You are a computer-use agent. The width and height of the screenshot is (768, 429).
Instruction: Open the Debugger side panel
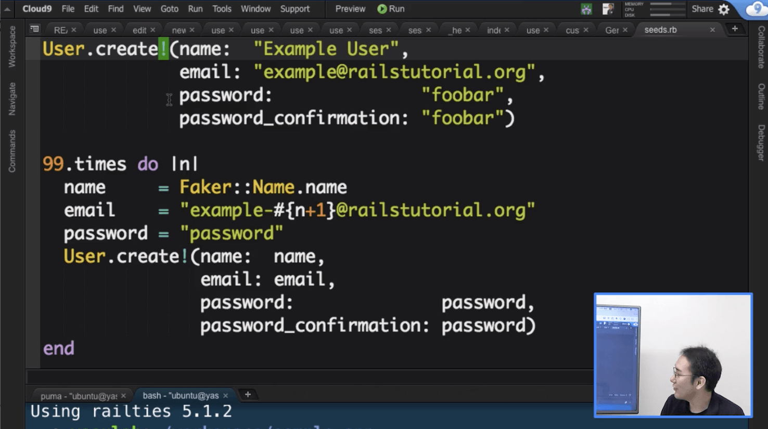761,143
